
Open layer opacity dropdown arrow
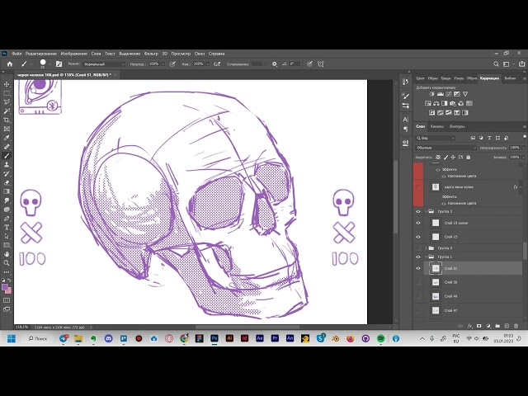tap(523, 148)
